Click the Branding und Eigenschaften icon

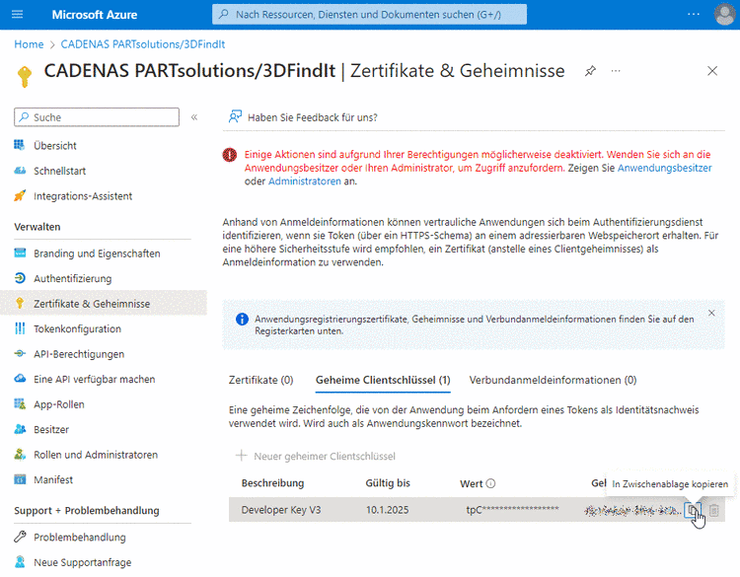[x=20, y=252]
